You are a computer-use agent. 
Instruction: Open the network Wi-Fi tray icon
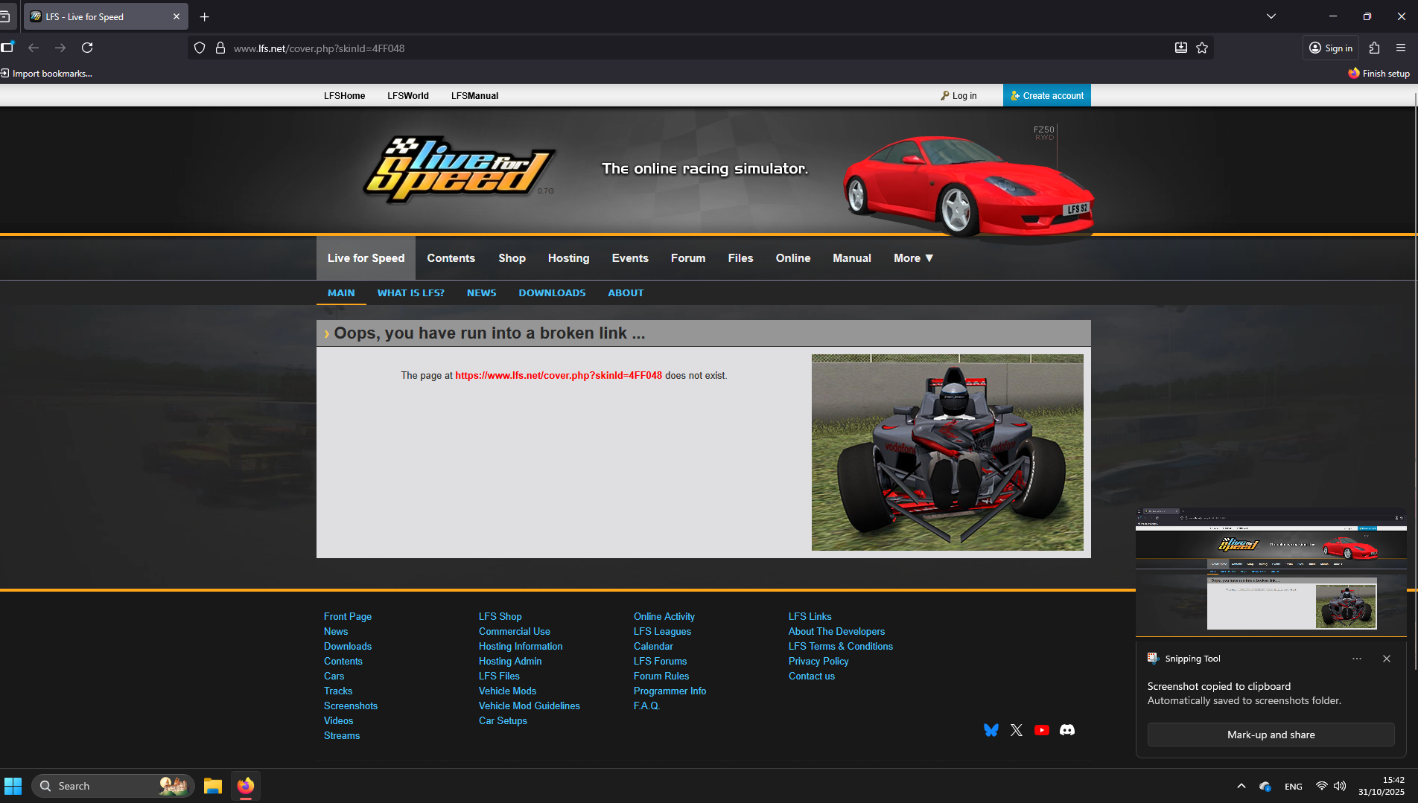(x=1322, y=786)
